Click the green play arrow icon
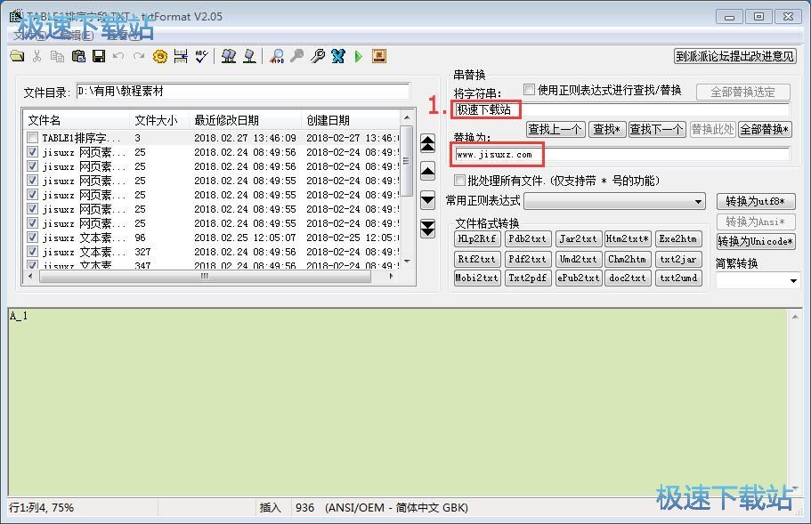Viewport: 811px width, 524px height. [359, 56]
